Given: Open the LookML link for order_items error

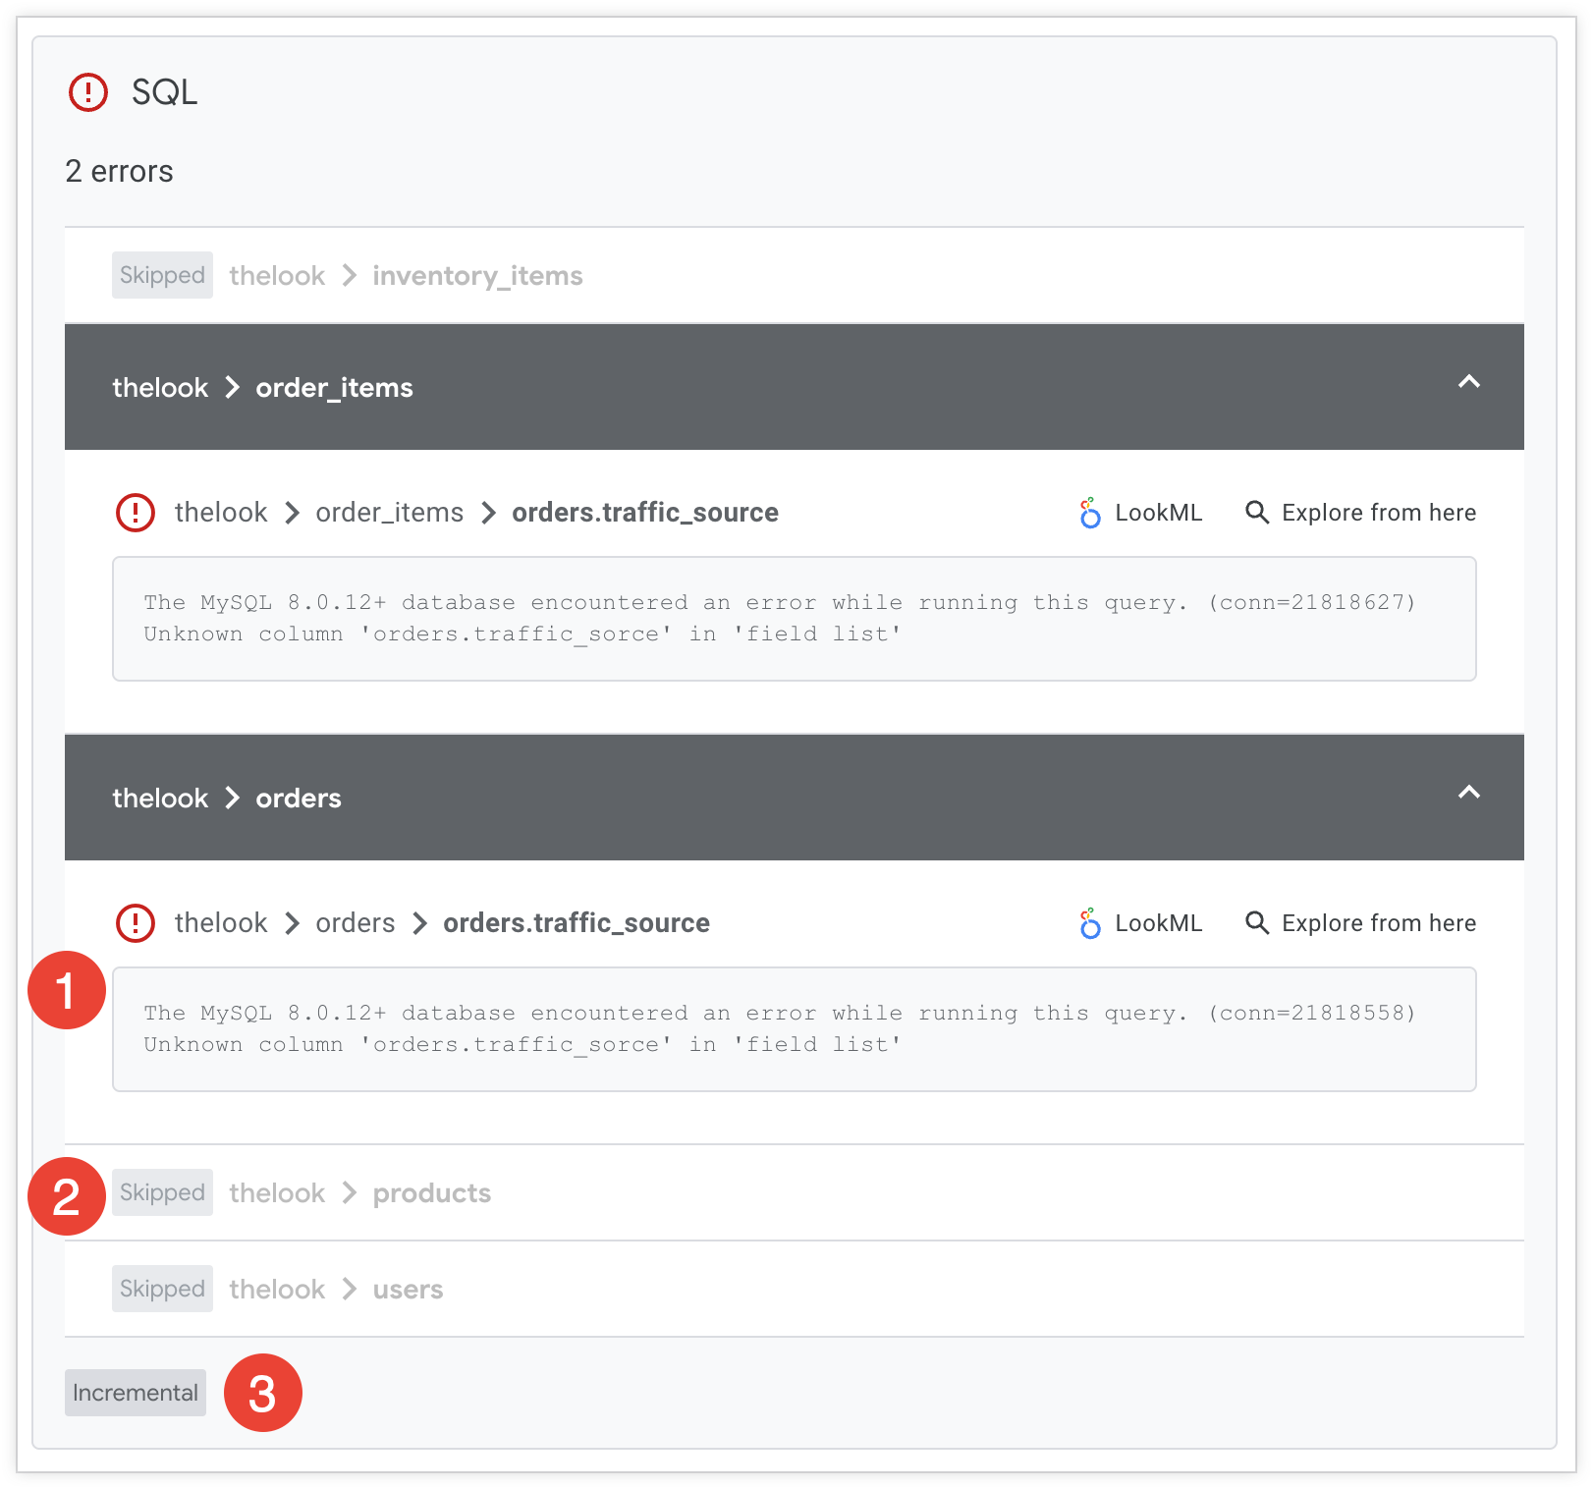Looking at the screenshot, I should (1159, 512).
